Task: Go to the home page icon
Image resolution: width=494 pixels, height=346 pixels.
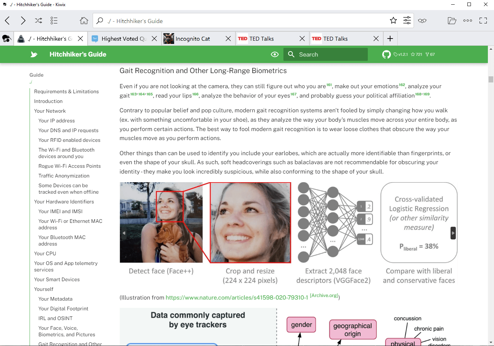Action: pyautogui.click(x=84, y=21)
